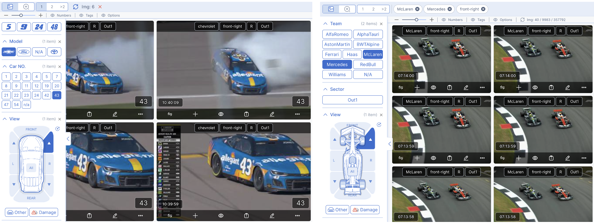Click swap icon on first 07:13:59 image

tap(401, 158)
